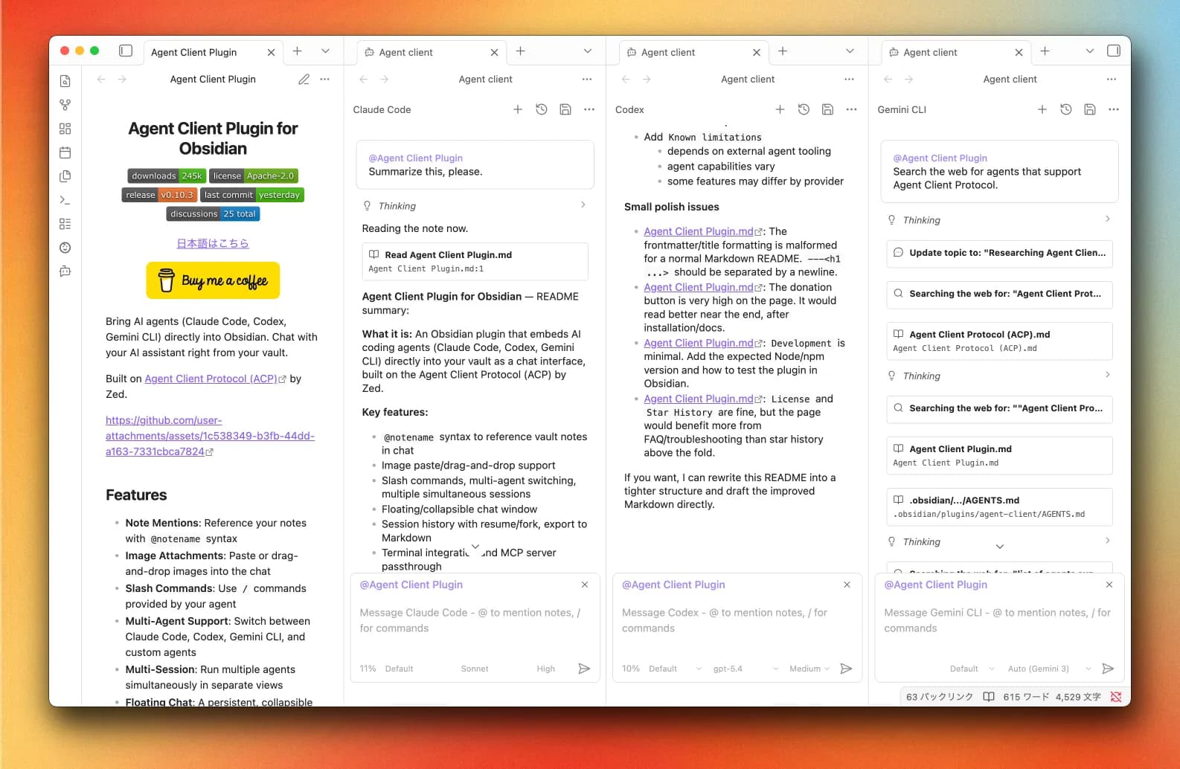Viewport: 1180px width, 769px height.
Task: Select the Agent client tab above the Codex panel
Action: tap(693, 52)
